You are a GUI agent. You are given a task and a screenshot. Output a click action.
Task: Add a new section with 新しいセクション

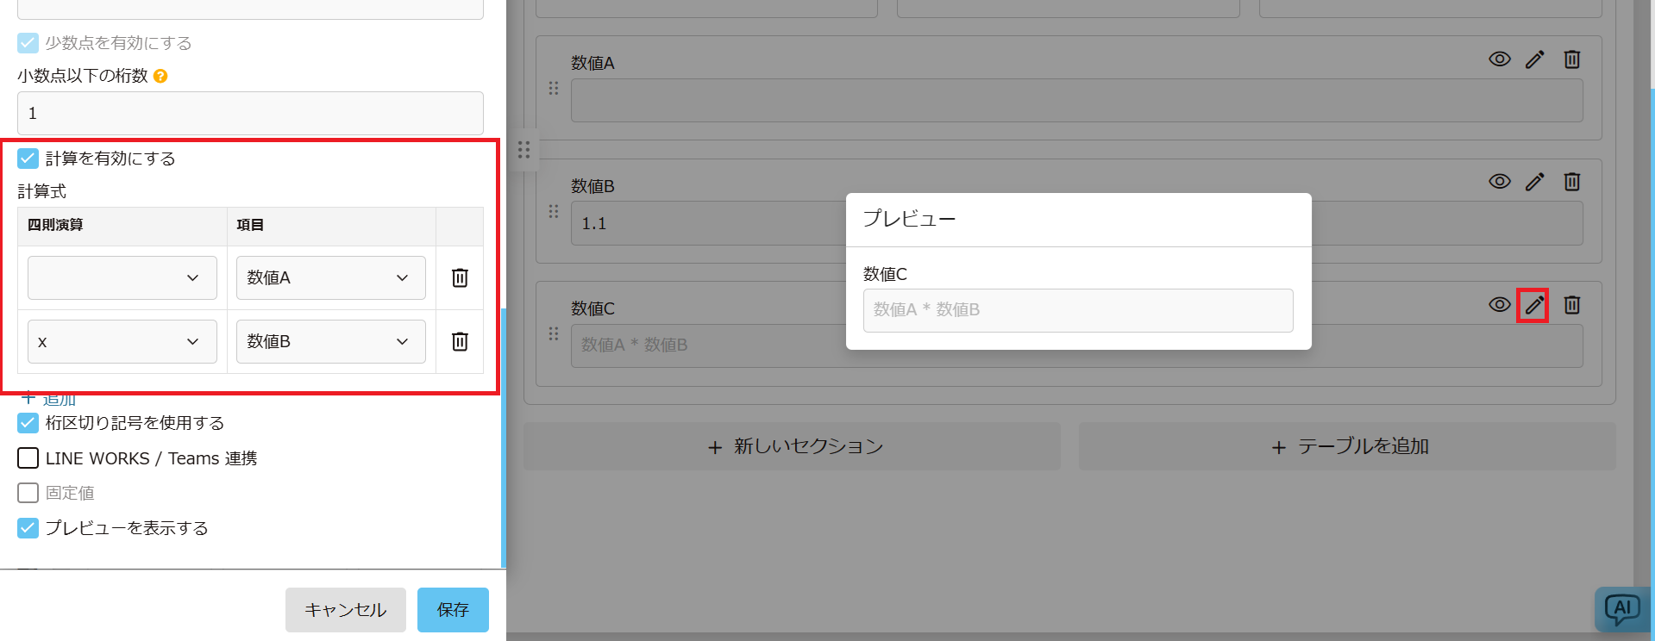coord(792,446)
